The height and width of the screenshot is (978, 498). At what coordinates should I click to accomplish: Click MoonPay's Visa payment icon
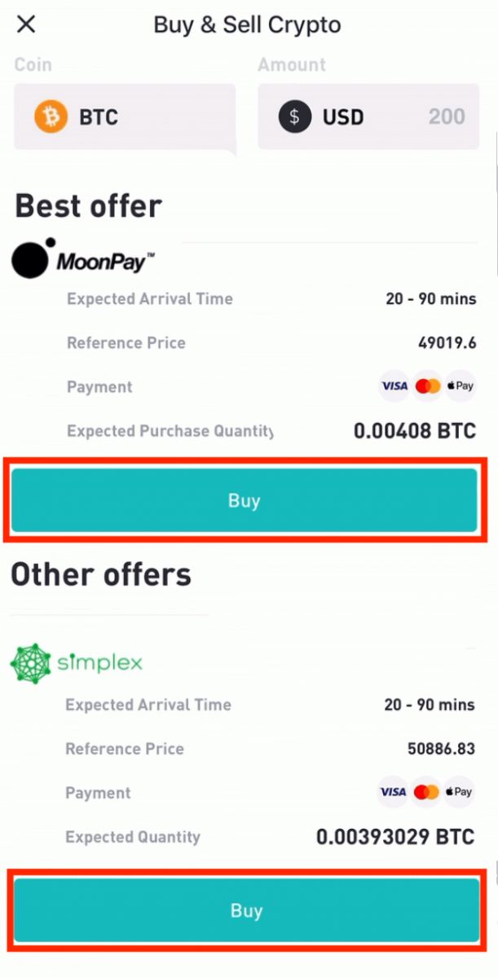pyautogui.click(x=394, y=386)
